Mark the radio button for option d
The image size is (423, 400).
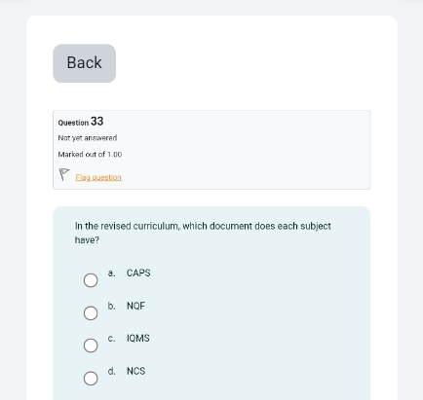(x=91, y=379)
